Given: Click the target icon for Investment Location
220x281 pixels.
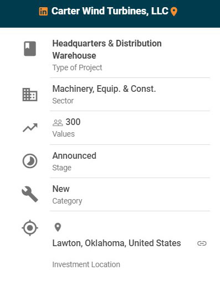Looking at the screenshot, I should pyautogui.click(x=30, y=228).
